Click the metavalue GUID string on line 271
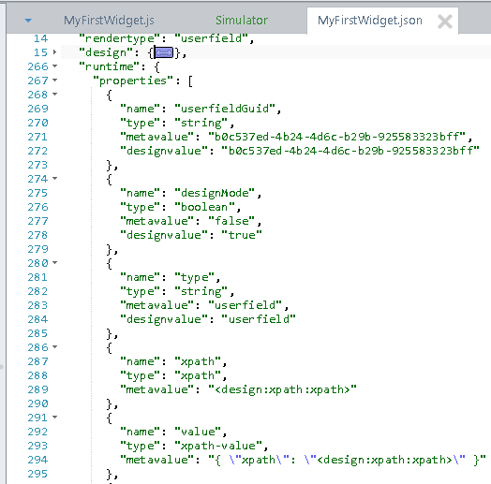 click(x=336, y=137)
